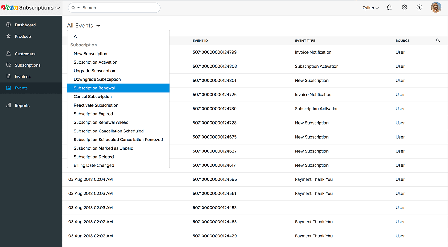This screenshot has width=448, height=247.
Task: Expand the Zylker organization dropdown
Action: (371, 8)
